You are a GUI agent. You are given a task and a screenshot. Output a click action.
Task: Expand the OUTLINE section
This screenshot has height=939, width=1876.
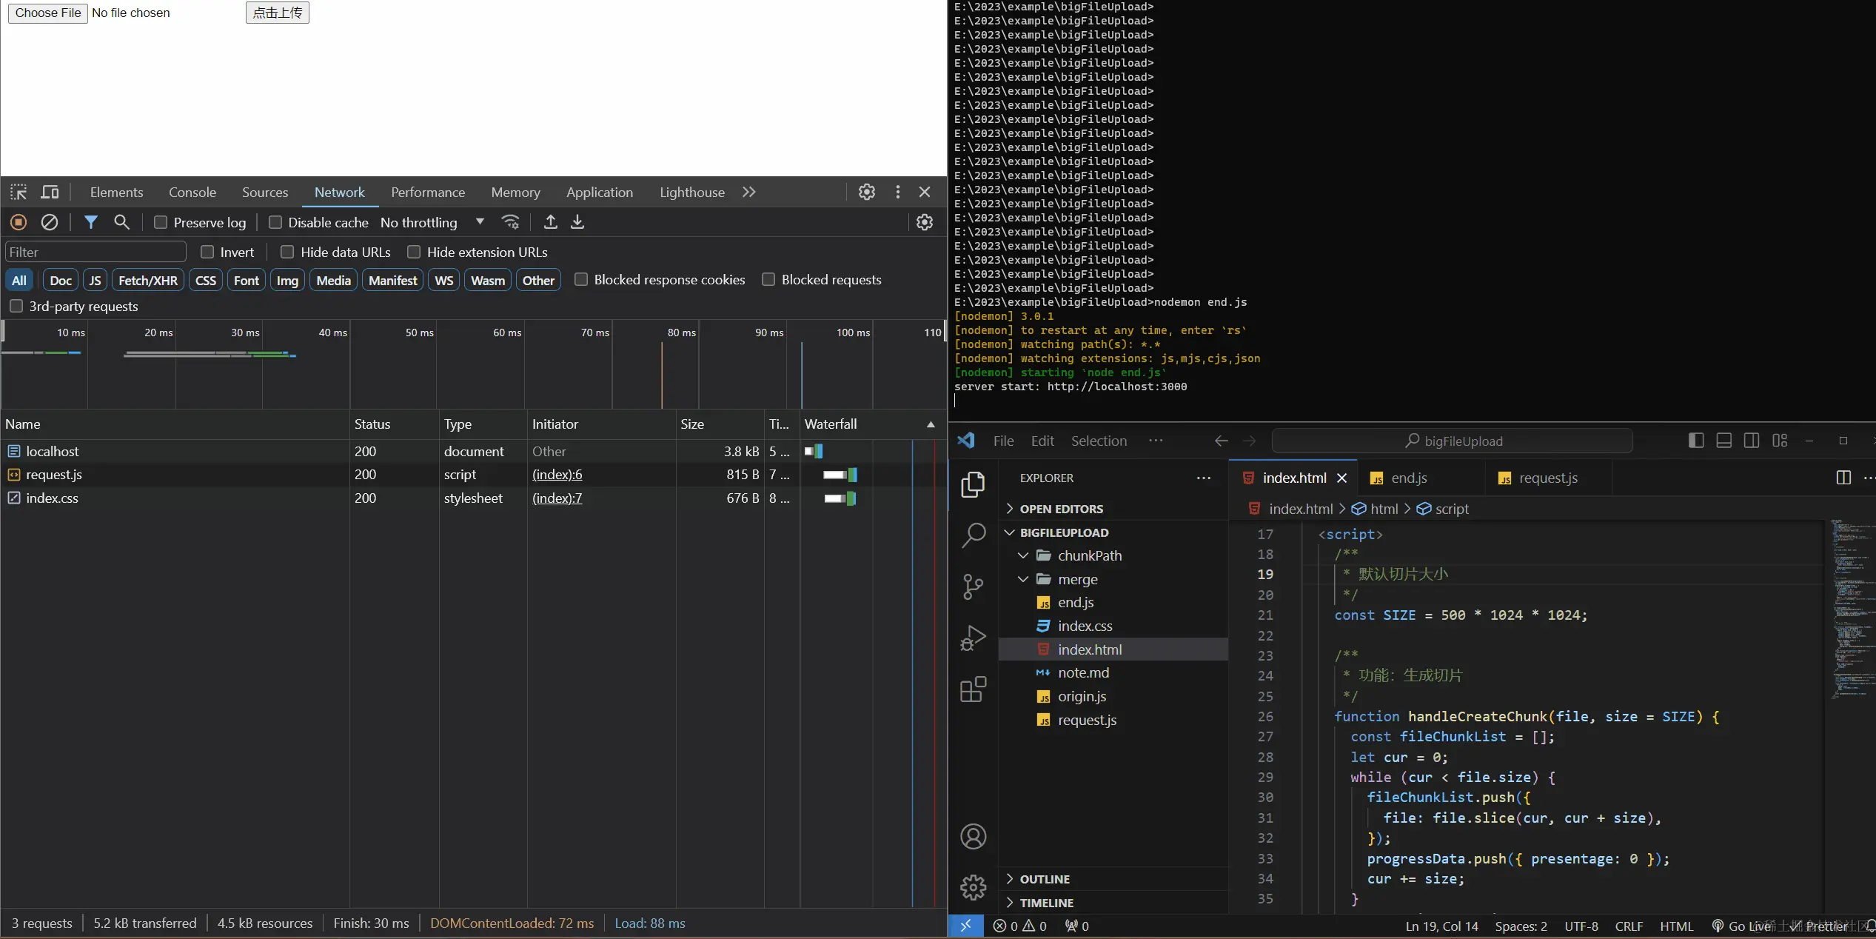pyautogui.click(x=1044, y=879)
